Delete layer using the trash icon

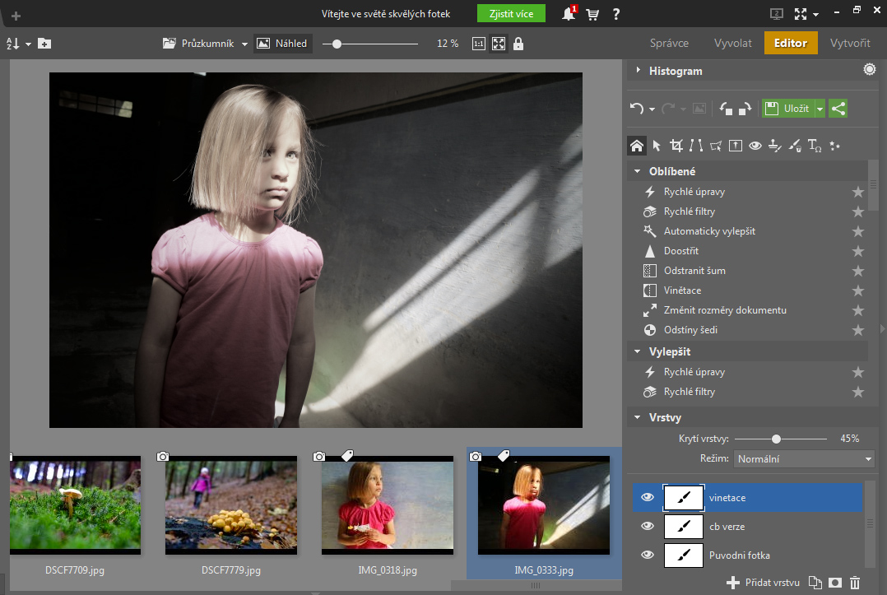pos(855,583)
